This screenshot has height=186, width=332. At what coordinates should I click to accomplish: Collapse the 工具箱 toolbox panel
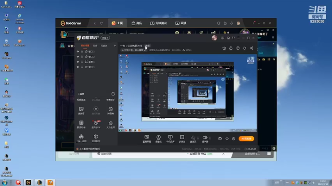(113, 94)
